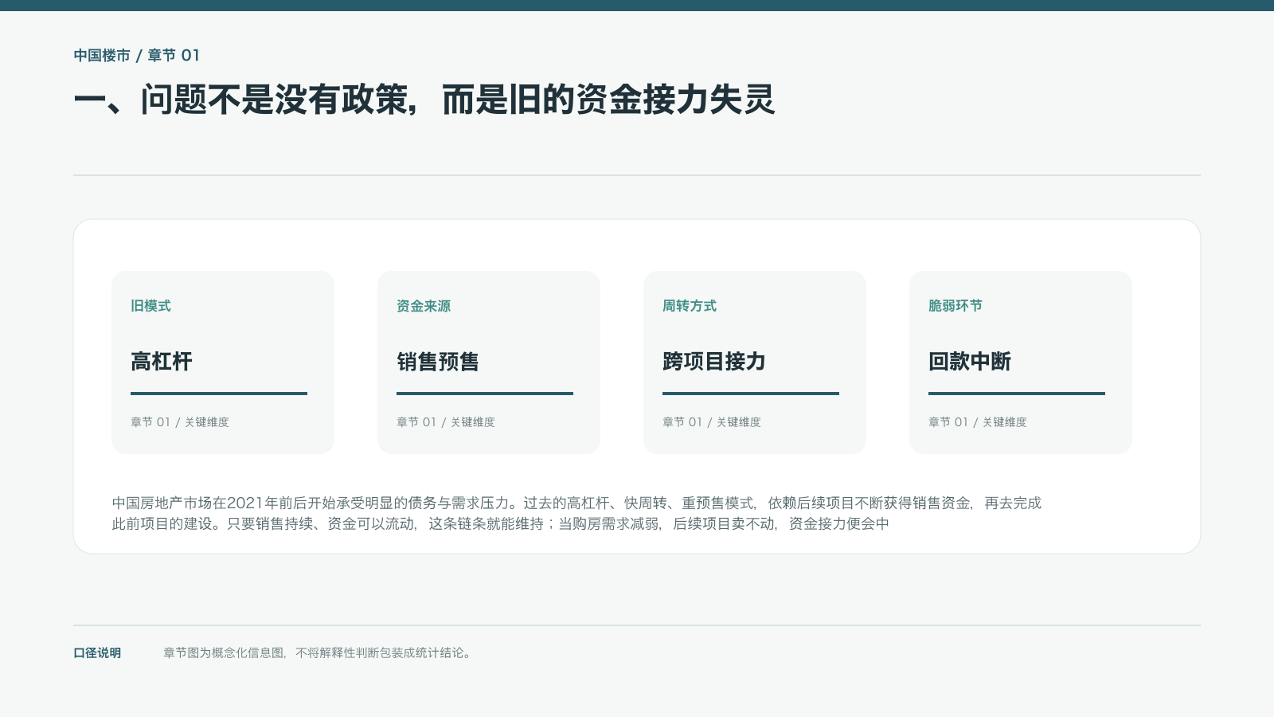Click the breadcrumb '中国楼市 / 章节 01'
Screen dimensions: 1274x717
click(x=136, y=55)
